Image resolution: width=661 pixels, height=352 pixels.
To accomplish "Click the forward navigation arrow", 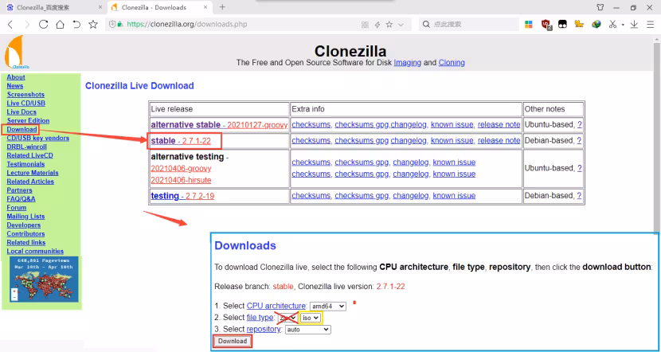I will 27,25.
